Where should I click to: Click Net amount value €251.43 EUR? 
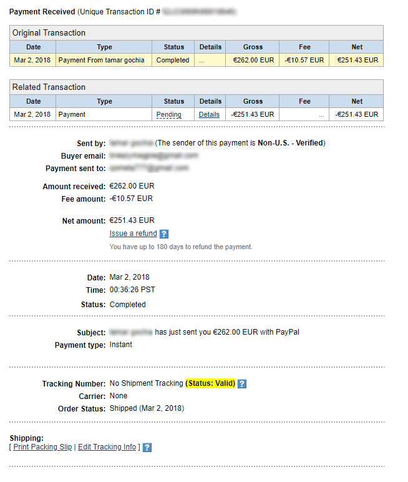pos(132,220)
